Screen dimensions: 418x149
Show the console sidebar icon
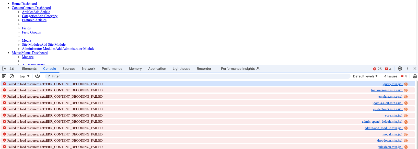[4, 76]
